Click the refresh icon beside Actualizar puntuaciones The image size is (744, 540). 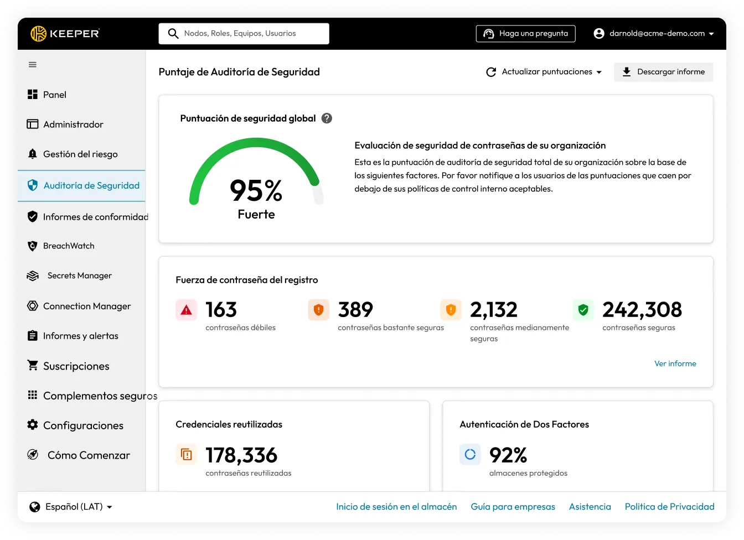pyautogui.click(x=491, y=72)
